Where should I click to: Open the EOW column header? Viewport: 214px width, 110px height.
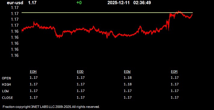(127, 72)
